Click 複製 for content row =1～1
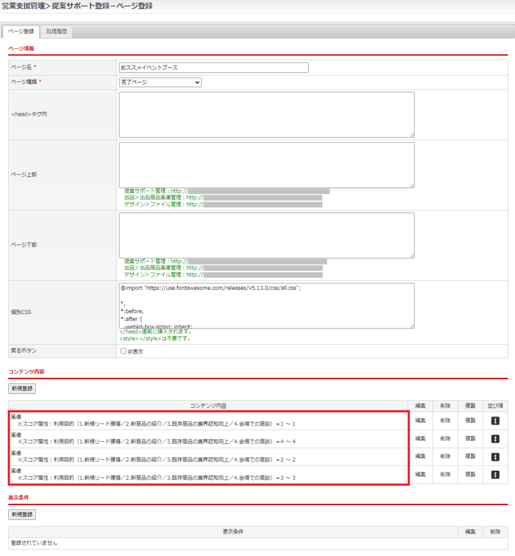515x556 pixels. coord(471,421)
